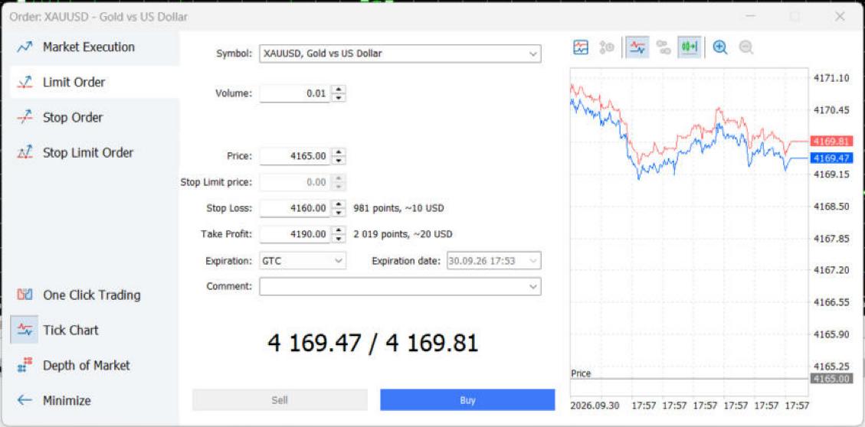
Task: Click the blue 4169.47 bid price tag
Action: [x=831, y=158]
